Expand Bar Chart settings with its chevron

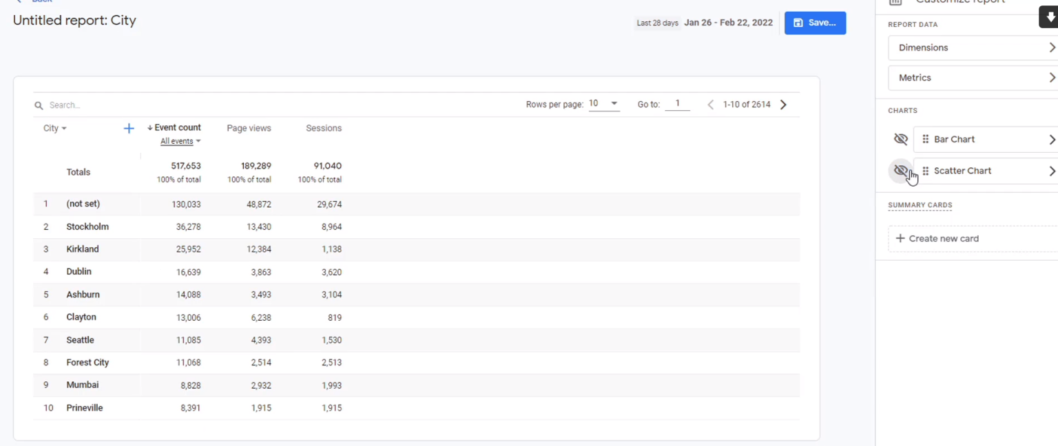click(1052, 139)
